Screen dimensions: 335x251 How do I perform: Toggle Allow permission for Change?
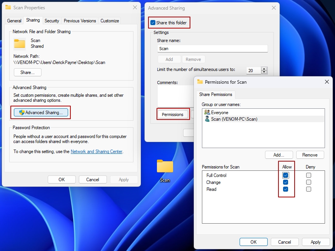pos(286,182)
